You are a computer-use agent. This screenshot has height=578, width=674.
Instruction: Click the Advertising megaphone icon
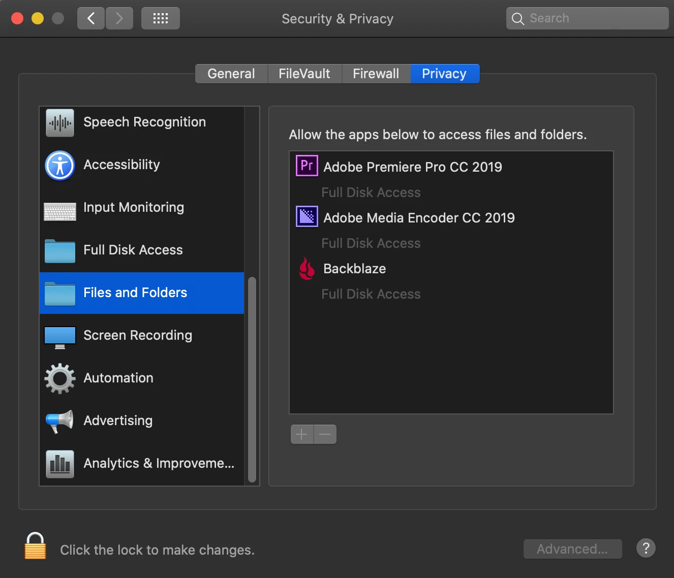click(x=60, y=422)
